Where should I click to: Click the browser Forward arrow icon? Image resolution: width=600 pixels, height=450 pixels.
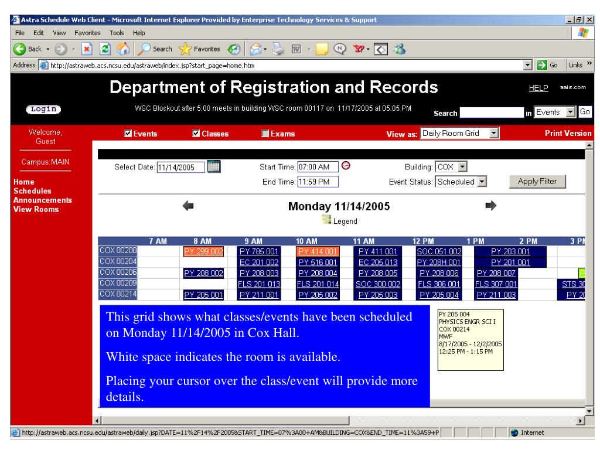coord(60,49)
